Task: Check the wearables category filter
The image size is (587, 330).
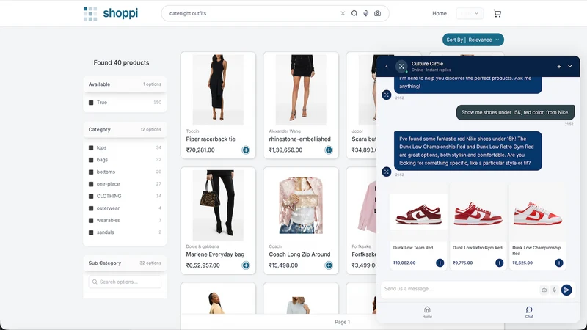Action: click(x=91, y=221)
